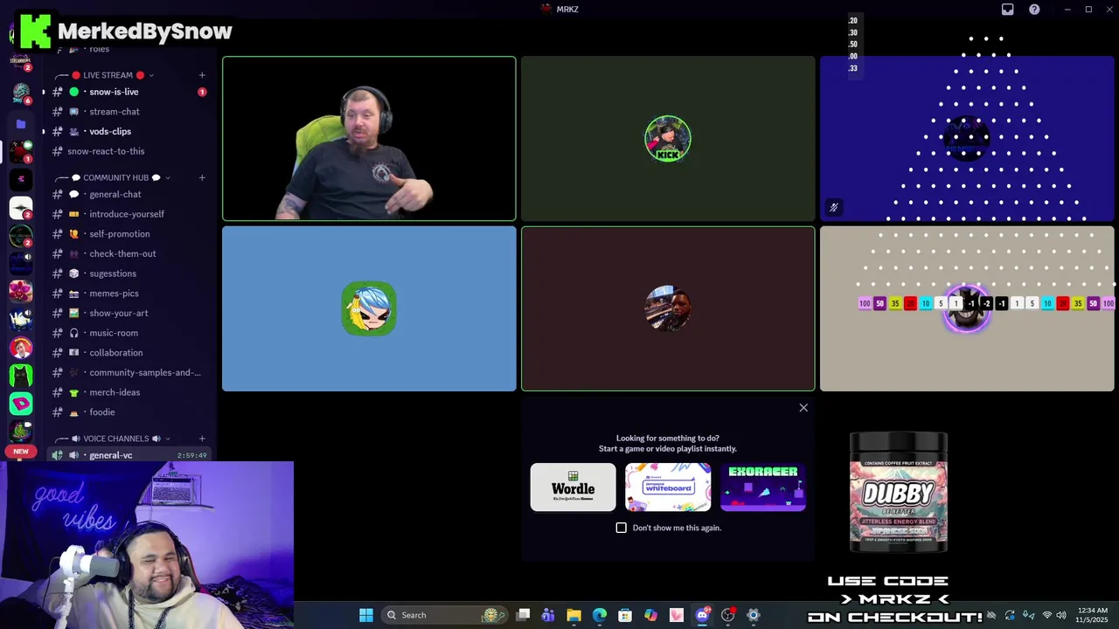Select the Kick avatar in voice tile
The width and height of the screenshot is (1119, 629).
tap(668, 139)
